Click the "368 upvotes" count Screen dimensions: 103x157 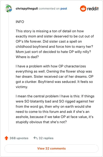19,138
